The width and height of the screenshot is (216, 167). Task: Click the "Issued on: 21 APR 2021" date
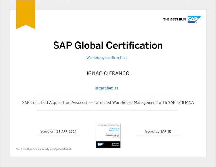click(58, 131)
